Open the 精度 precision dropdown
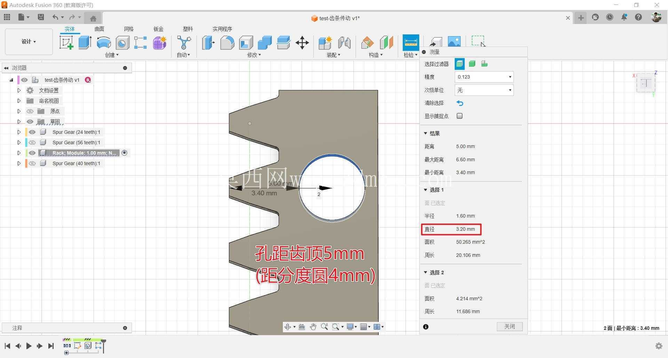Image resolution: width=668 pixels, height=358 pixels. point(484,77)
